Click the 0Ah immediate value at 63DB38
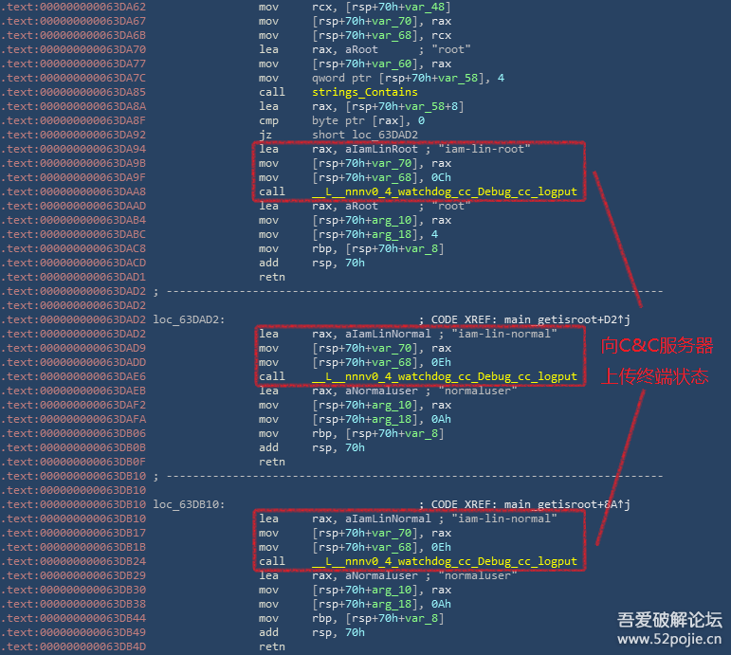The width and height of the screenshot is (731, 655). (441, 604)
